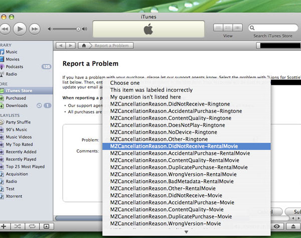The width and height of the screenshot is (301, 238).
Task: Click the dropdown list scroll-down arrow
Action: [x=186, y=232]
